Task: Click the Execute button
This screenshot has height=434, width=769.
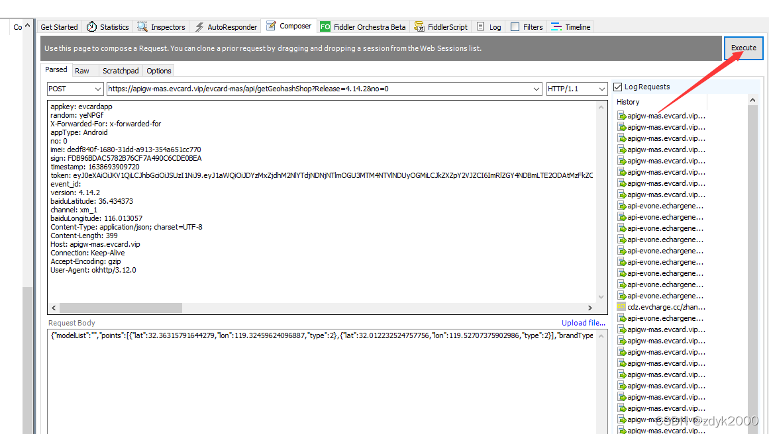Action: pyautogui.click(x=743, y=48)
